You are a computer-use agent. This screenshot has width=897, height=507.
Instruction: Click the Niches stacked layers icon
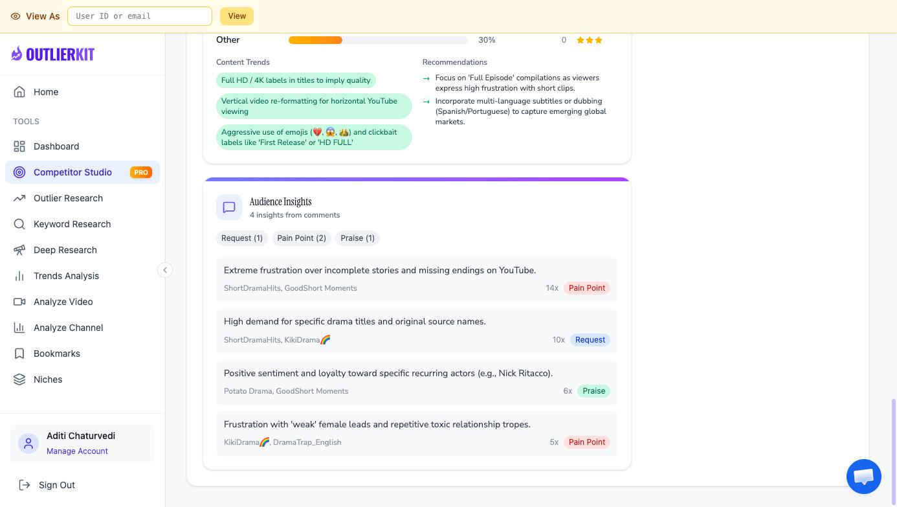pos(19,379)
